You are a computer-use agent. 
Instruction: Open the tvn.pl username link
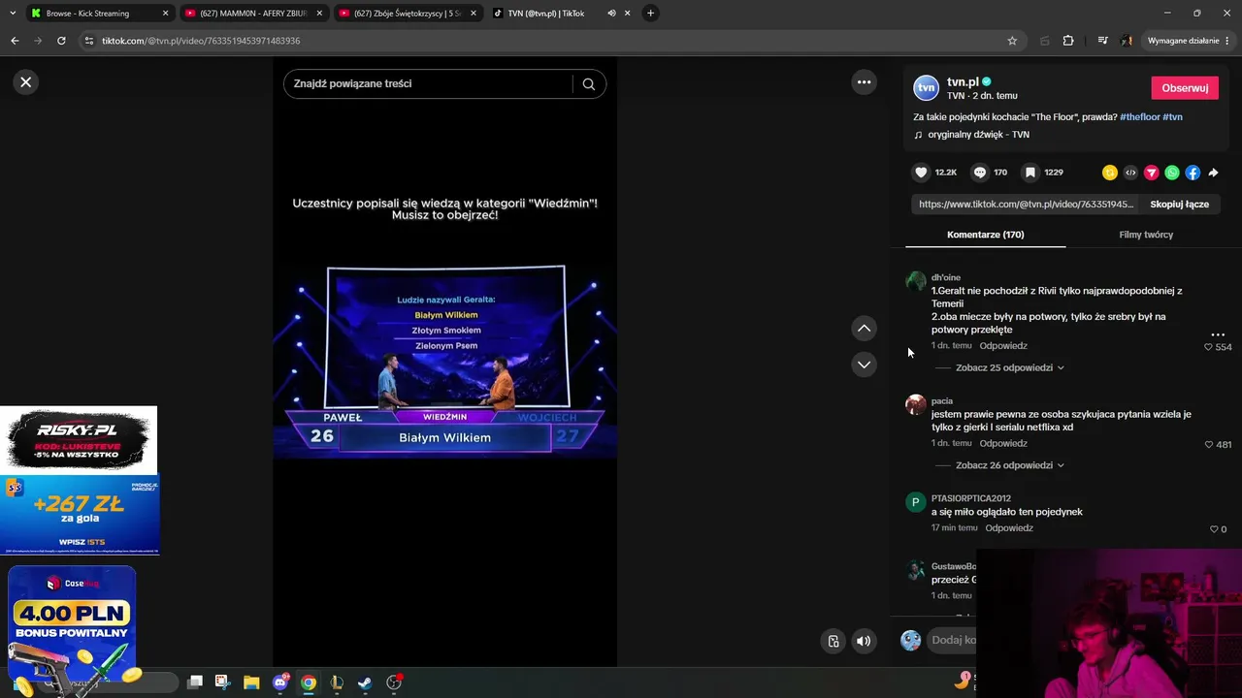(963, 82)
